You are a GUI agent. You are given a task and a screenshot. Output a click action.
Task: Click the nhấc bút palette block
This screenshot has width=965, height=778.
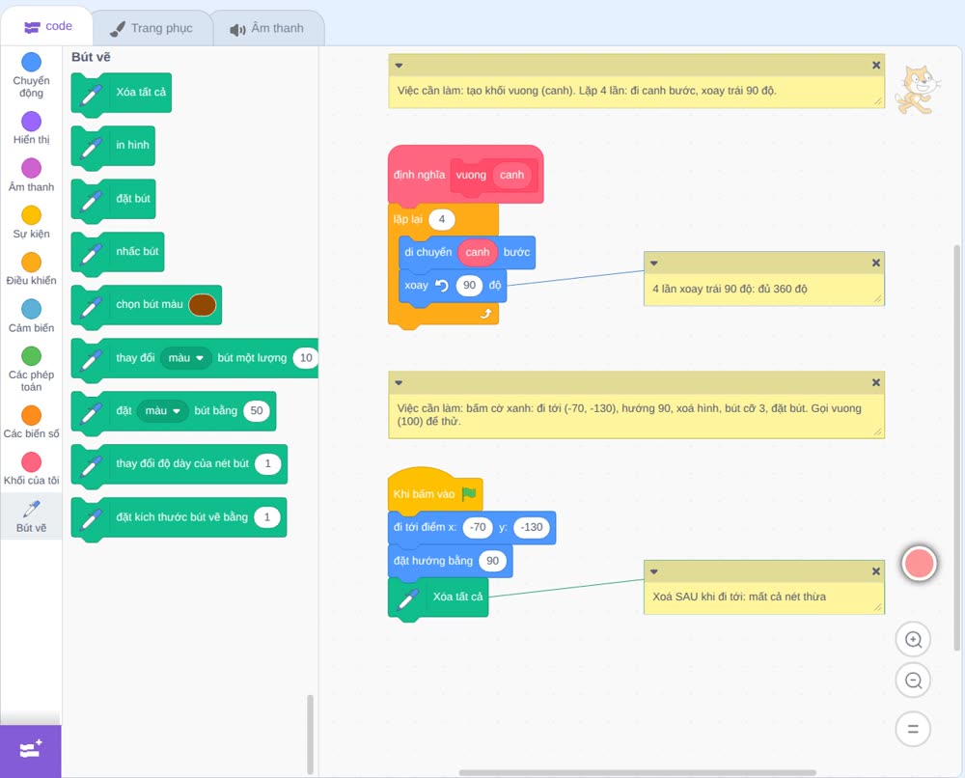pos(118,252)
